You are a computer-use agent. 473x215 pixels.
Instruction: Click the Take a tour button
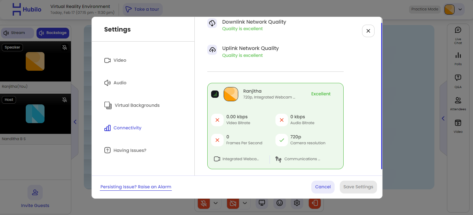click(143, 9)
